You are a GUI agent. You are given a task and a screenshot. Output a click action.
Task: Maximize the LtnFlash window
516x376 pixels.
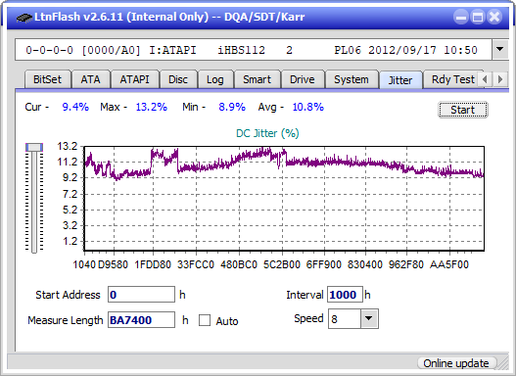coord(478,17)
